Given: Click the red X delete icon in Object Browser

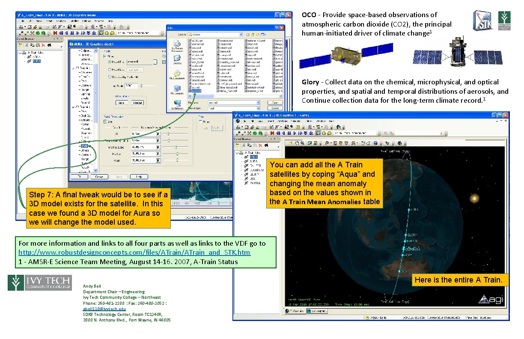Looking at the screenshot, I should click(x=43, y=45).
